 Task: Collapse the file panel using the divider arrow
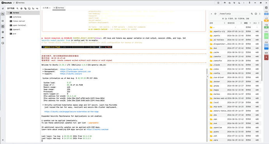[x=207, y=76]
